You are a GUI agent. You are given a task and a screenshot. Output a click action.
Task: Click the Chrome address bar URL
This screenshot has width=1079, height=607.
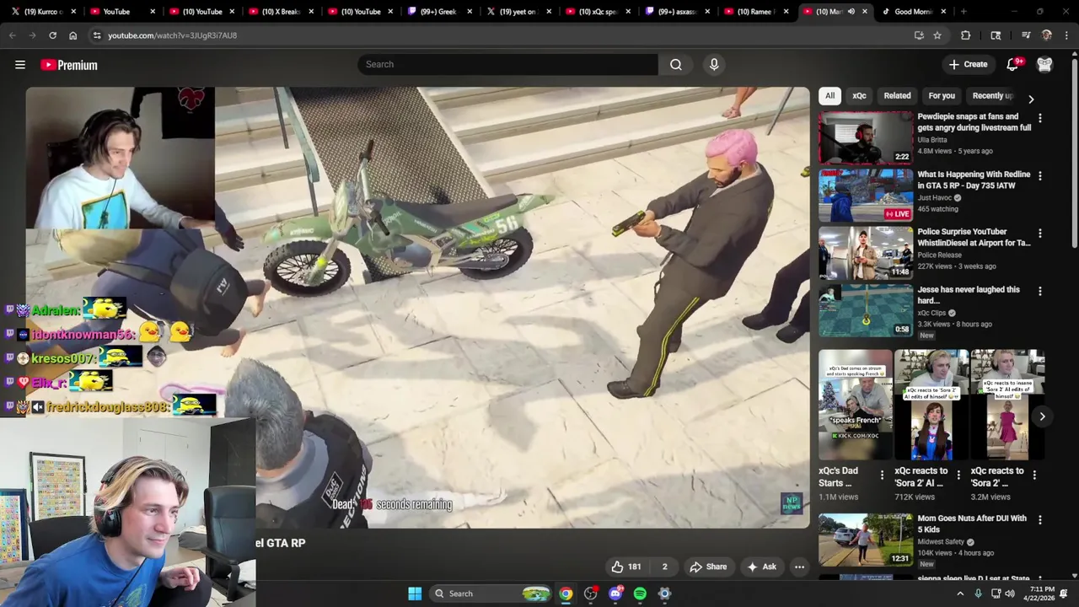click(x=173, y=35)
